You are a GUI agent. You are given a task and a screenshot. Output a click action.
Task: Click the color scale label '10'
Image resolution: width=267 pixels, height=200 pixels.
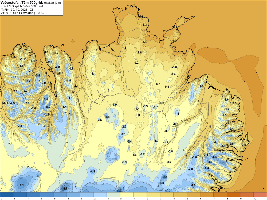pyautogui.click(x=255, y=198)
